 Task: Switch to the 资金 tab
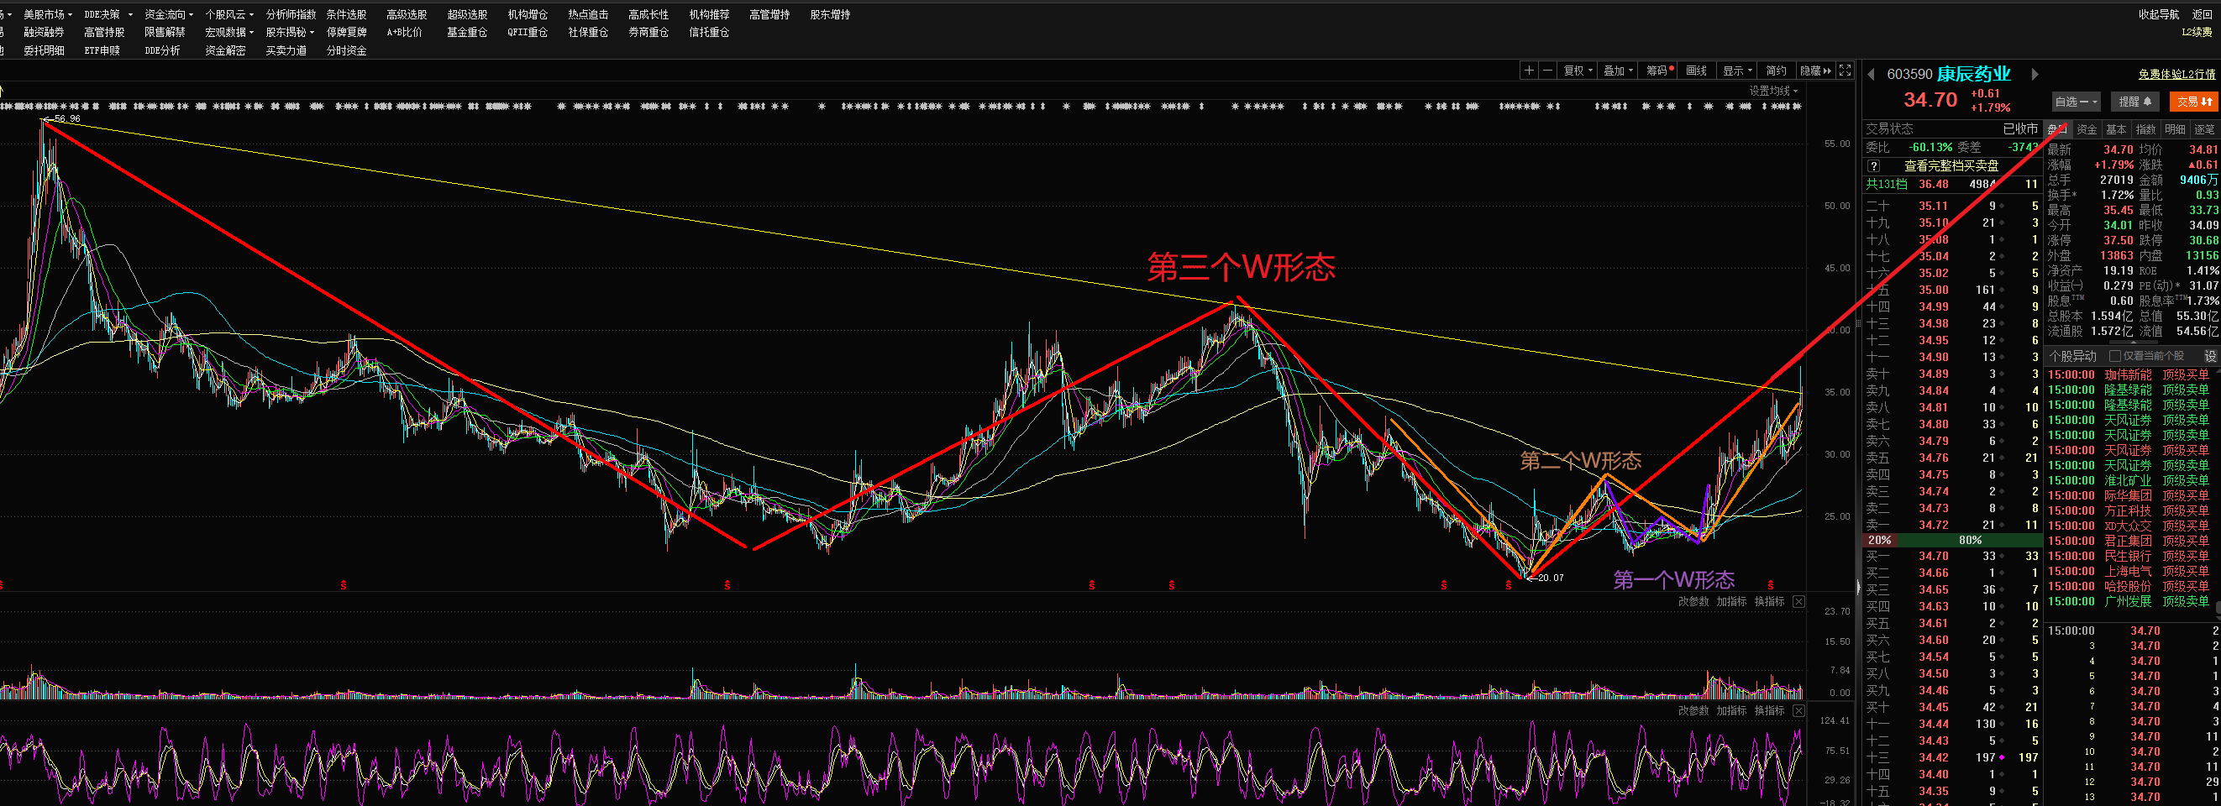(x=2087, y=129)
